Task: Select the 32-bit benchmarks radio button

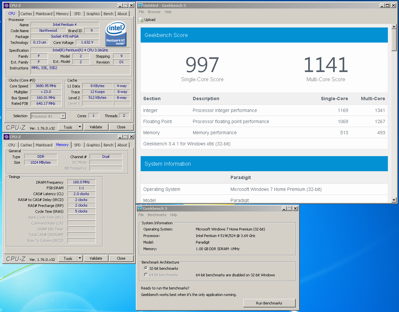Action: (x=146, y=268)
